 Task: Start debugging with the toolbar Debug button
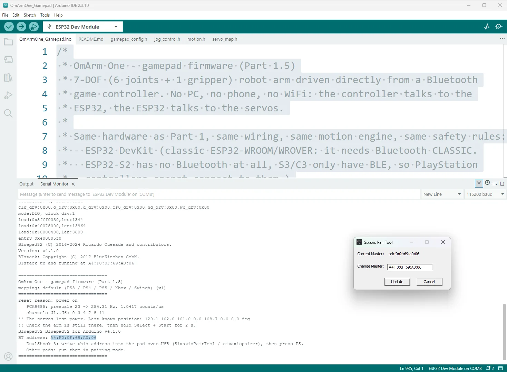coord(34,27)
